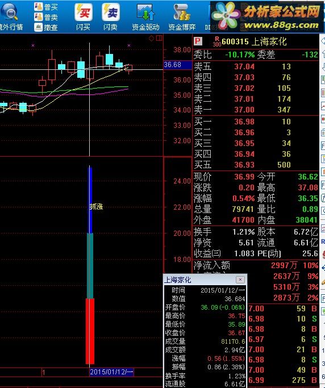Click the 600315 上海家化 stock title
Viewport: 325px width, 388px height.
254,41
